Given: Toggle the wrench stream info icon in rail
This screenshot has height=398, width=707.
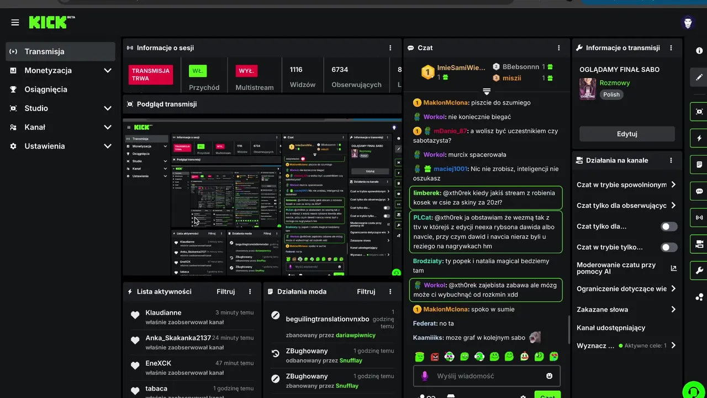Looking at the screenshot, I should tap(699, 270).
